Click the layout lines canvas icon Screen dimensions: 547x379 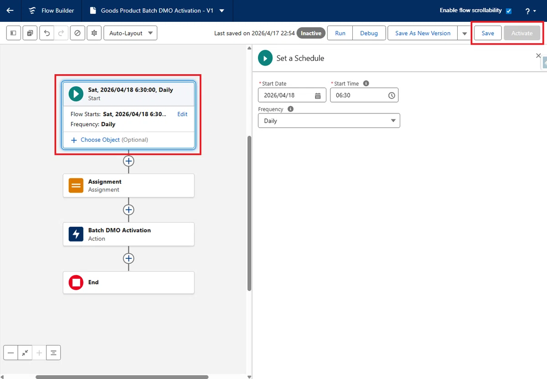click(53, 353)
